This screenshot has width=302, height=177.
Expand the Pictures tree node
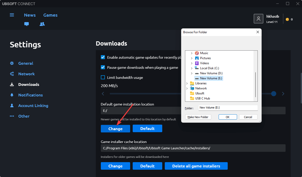(x=192, y=58)
